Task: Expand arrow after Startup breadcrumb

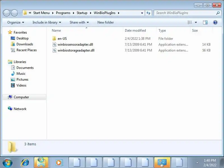Action: coord(90,13)
